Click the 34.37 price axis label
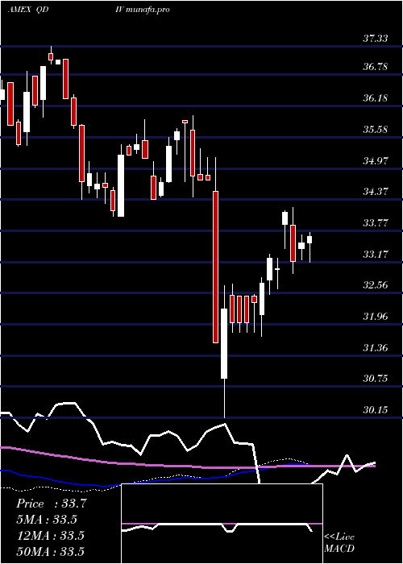This screenshot has height=564, width=403. [376, 192]
